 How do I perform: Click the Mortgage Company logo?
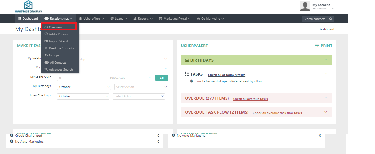click(x=28, y=6)
